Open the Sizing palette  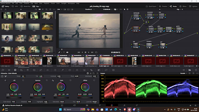click(106, 70)
